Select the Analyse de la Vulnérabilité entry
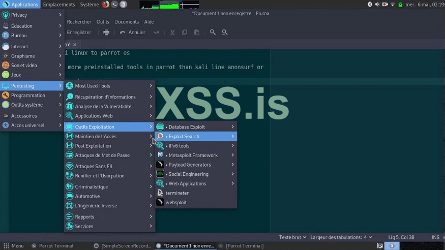 point(109,106)
